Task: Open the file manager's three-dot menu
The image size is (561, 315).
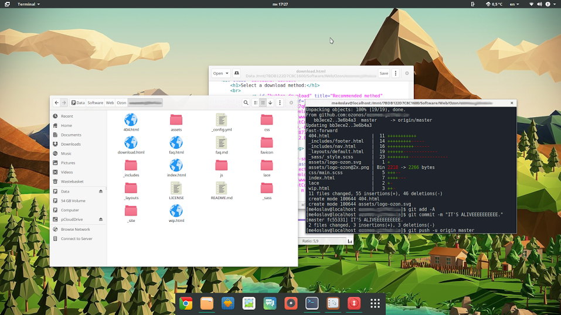Action: click(x=279, y=102)
